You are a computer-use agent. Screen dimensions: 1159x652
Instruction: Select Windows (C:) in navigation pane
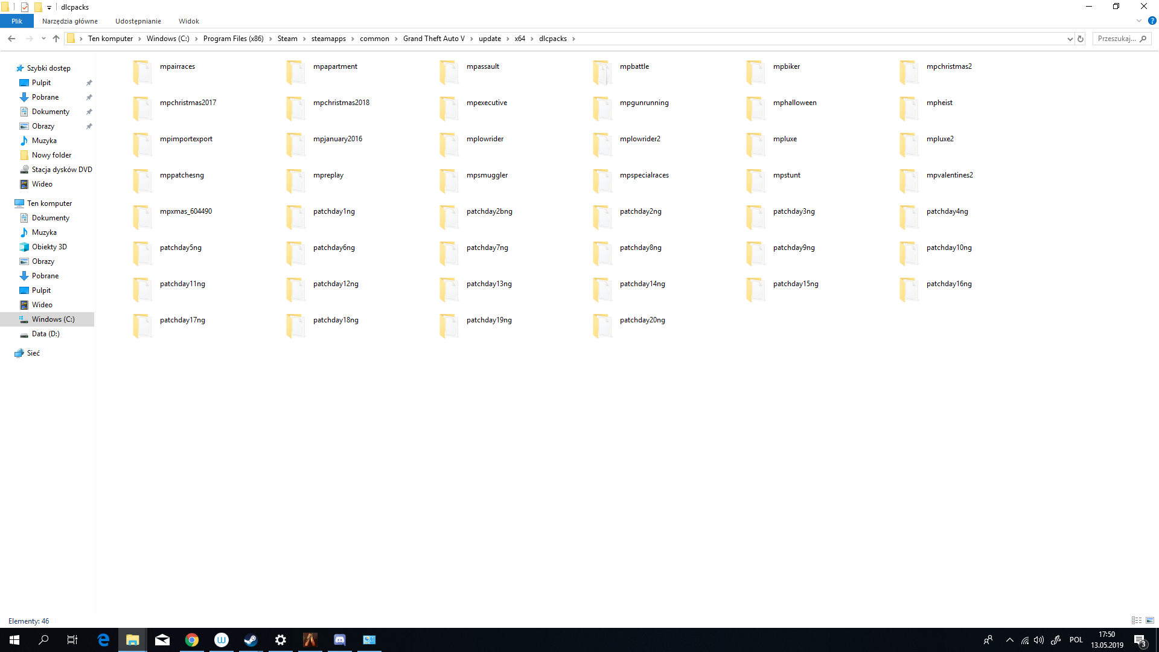pos(47,319)
